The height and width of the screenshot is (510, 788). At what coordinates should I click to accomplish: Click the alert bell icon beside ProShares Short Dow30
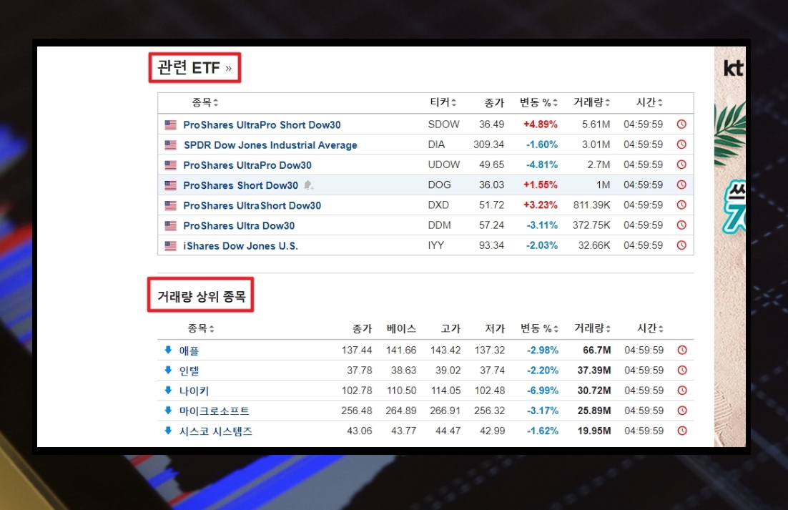[309, 185]
